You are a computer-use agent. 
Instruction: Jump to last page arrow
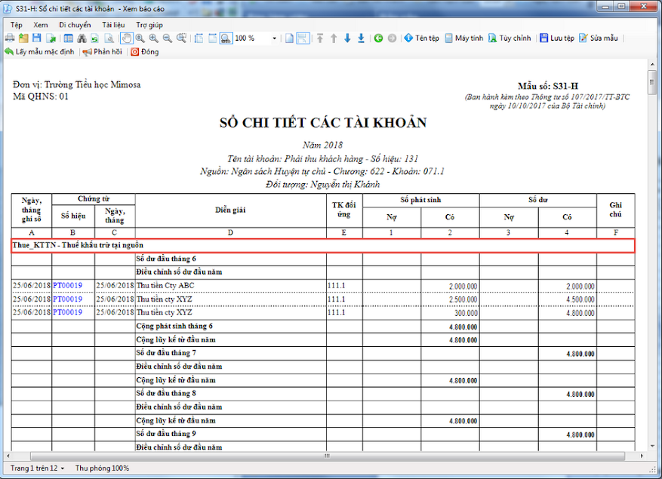click(361, 38)
